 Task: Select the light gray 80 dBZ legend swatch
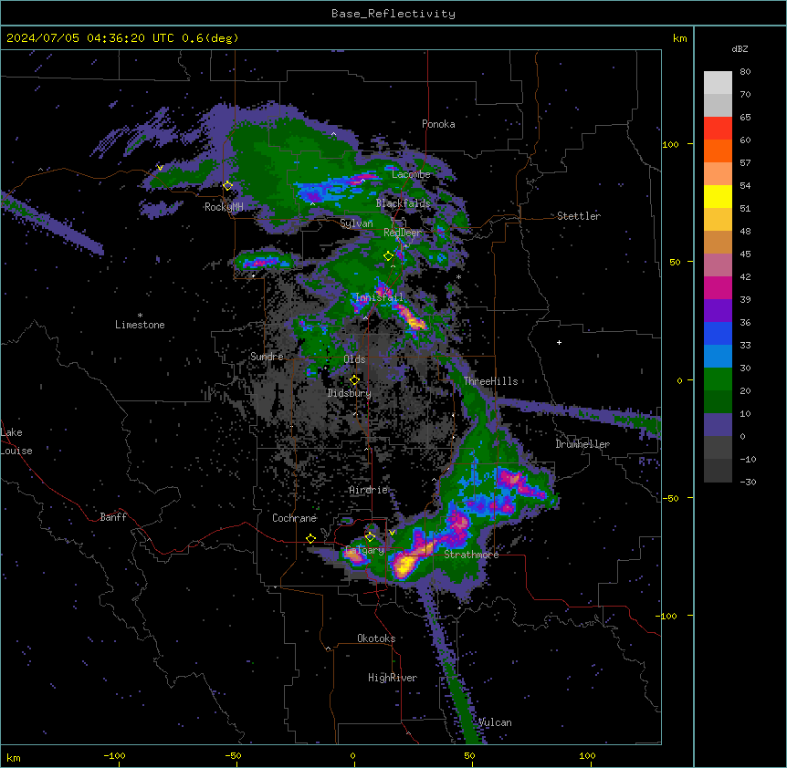[x=718, y=83]
